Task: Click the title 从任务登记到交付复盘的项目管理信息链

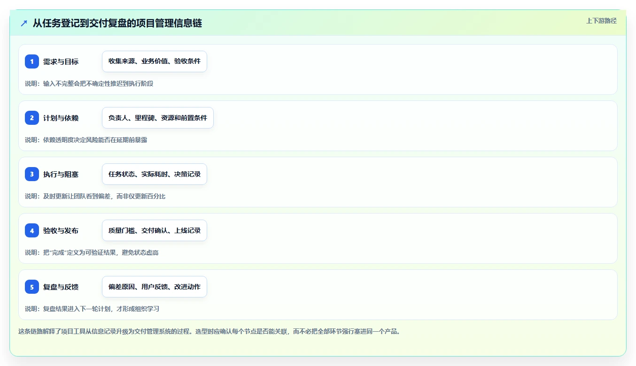Action: 117,23
